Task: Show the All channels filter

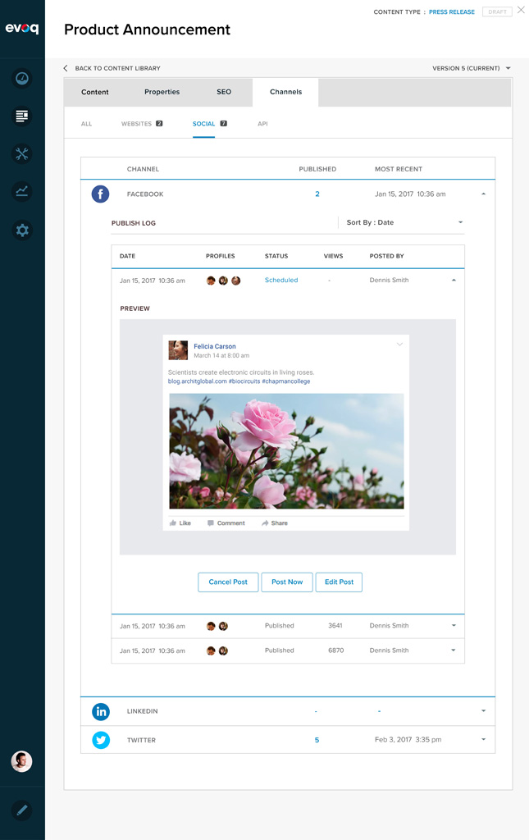Action: click(86, 124)
